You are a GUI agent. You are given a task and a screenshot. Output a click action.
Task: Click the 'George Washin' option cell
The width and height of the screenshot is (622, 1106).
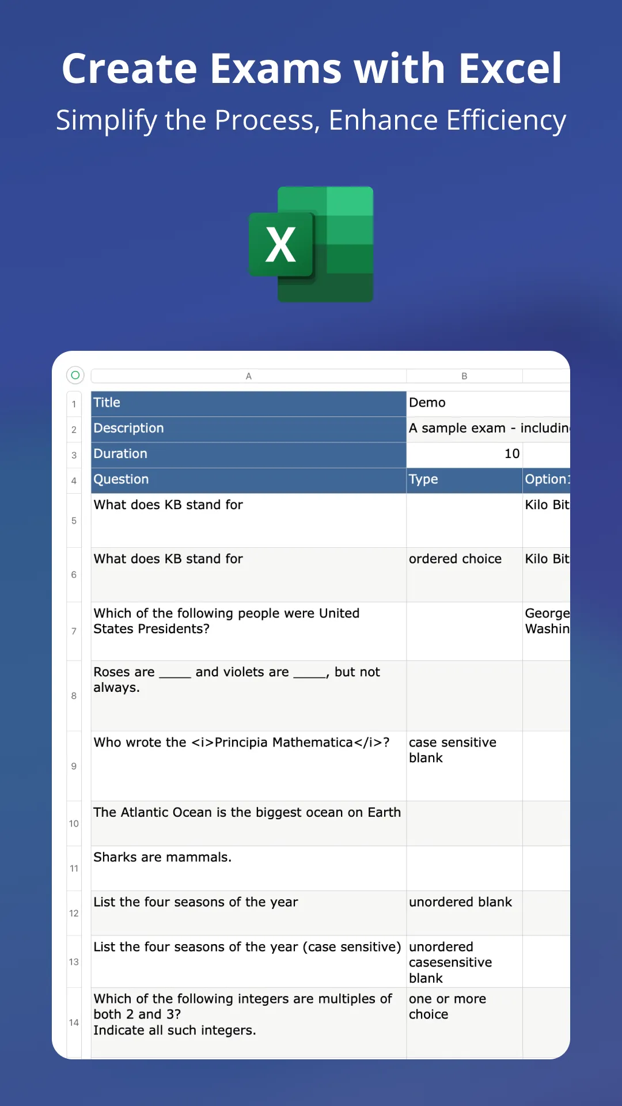pos(547,631)
